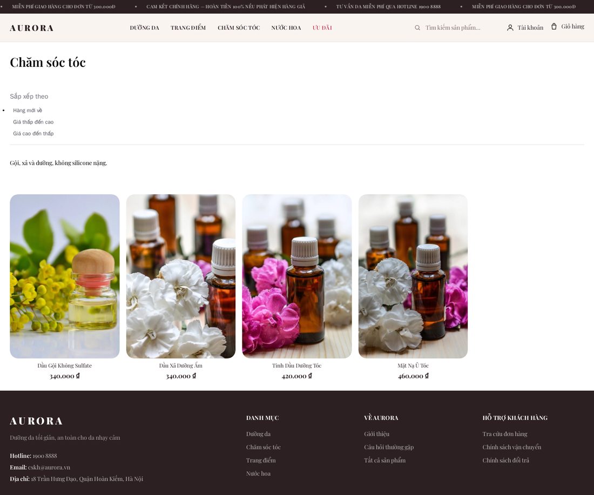Screen dimensions: 594x495
Task: Open the AURORA header logo
Action: pyautogui.click(x=32, y=28)
